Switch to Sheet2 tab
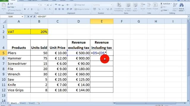Viewport: 190px width, 106px height. [23, 103]
